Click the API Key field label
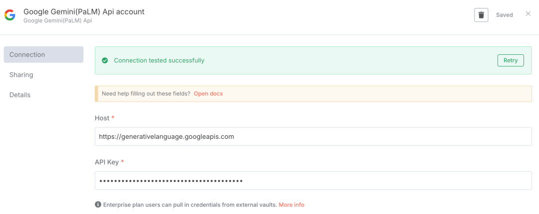 [x=107, y=162]
